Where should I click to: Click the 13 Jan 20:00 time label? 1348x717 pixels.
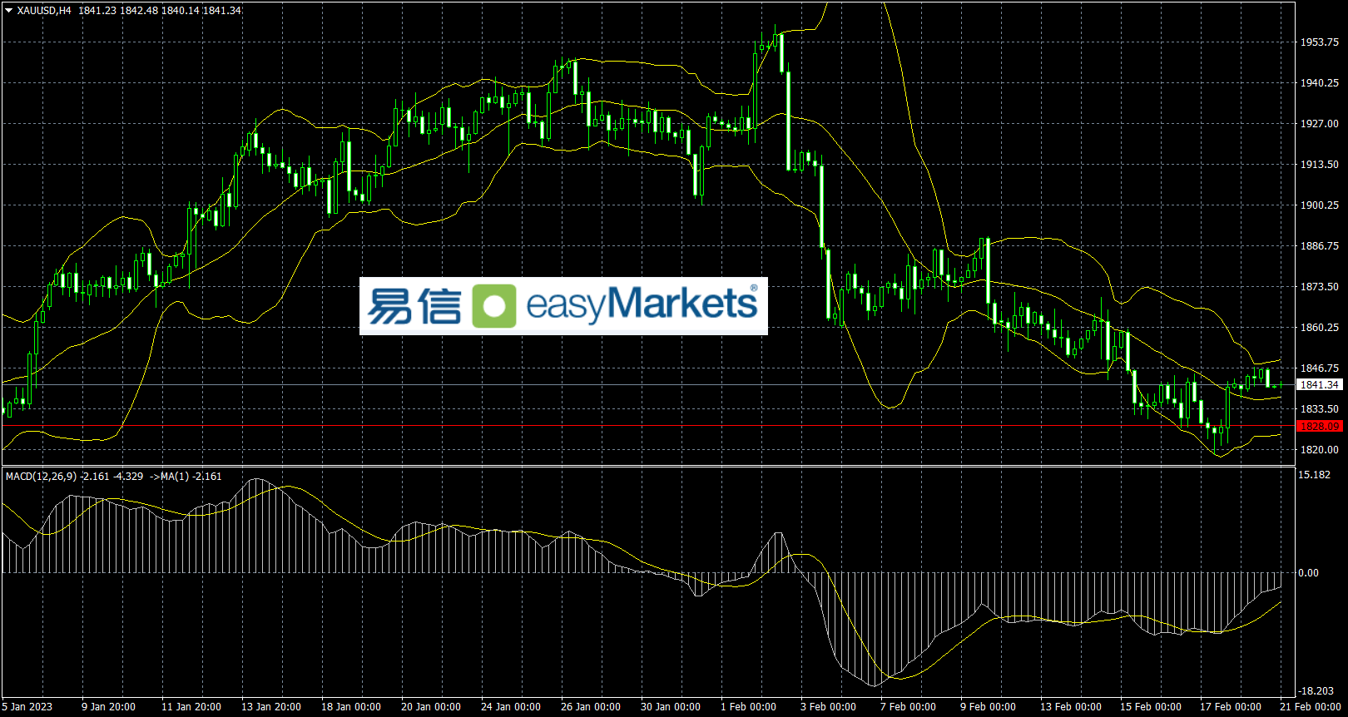[271, 707]
